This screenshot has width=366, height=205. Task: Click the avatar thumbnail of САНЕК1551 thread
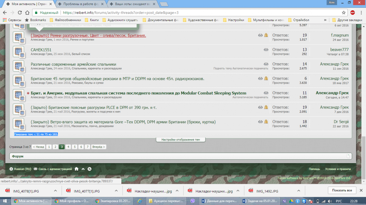click(x=19, y=52)
